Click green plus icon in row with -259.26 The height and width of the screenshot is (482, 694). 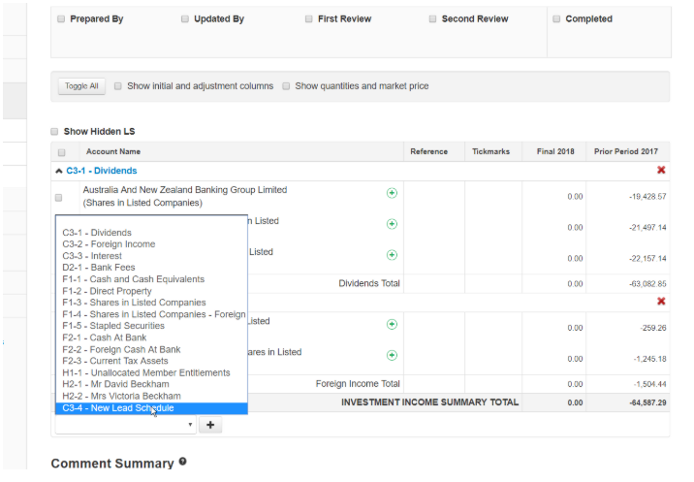(x=392, y=325)
